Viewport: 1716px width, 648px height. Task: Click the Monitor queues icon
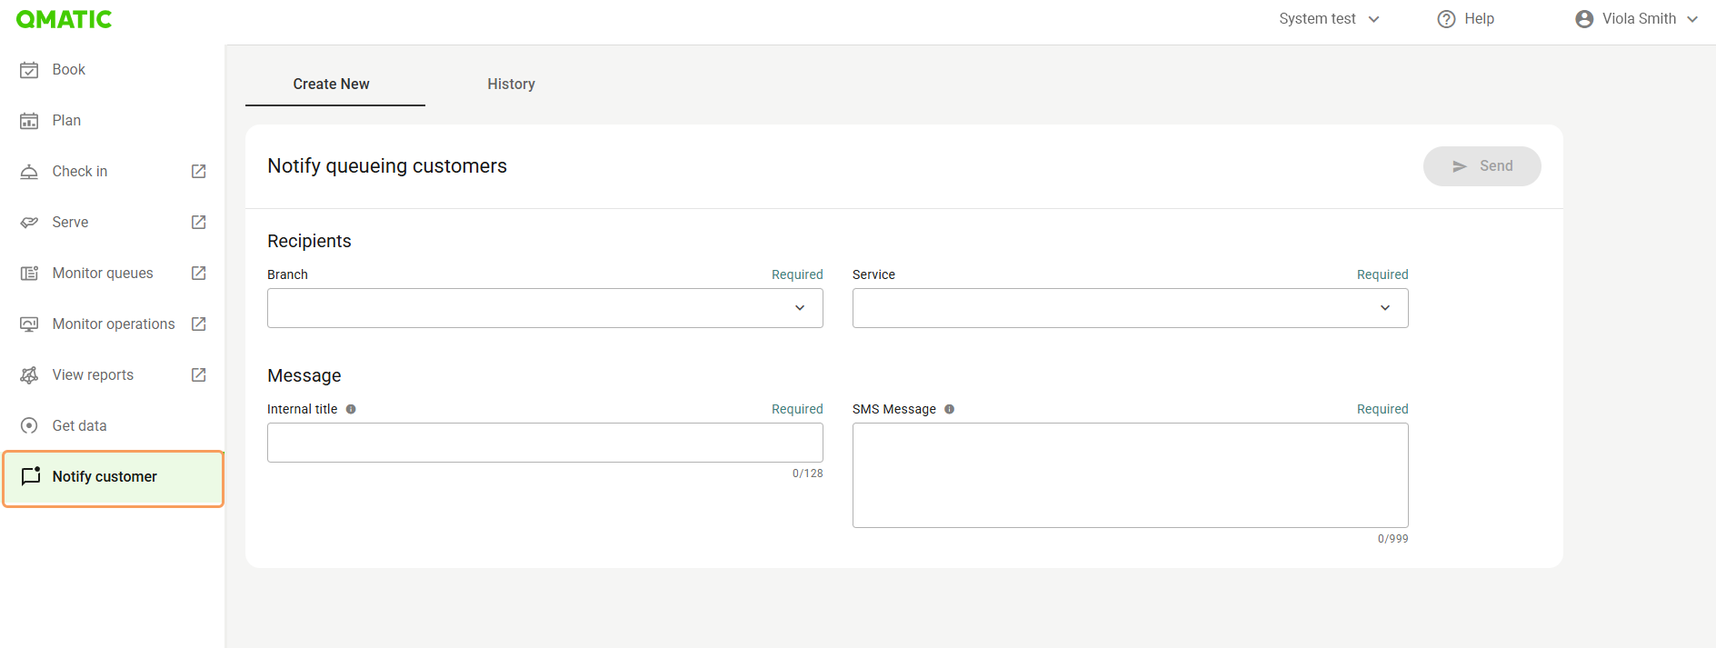pos(29,274)
